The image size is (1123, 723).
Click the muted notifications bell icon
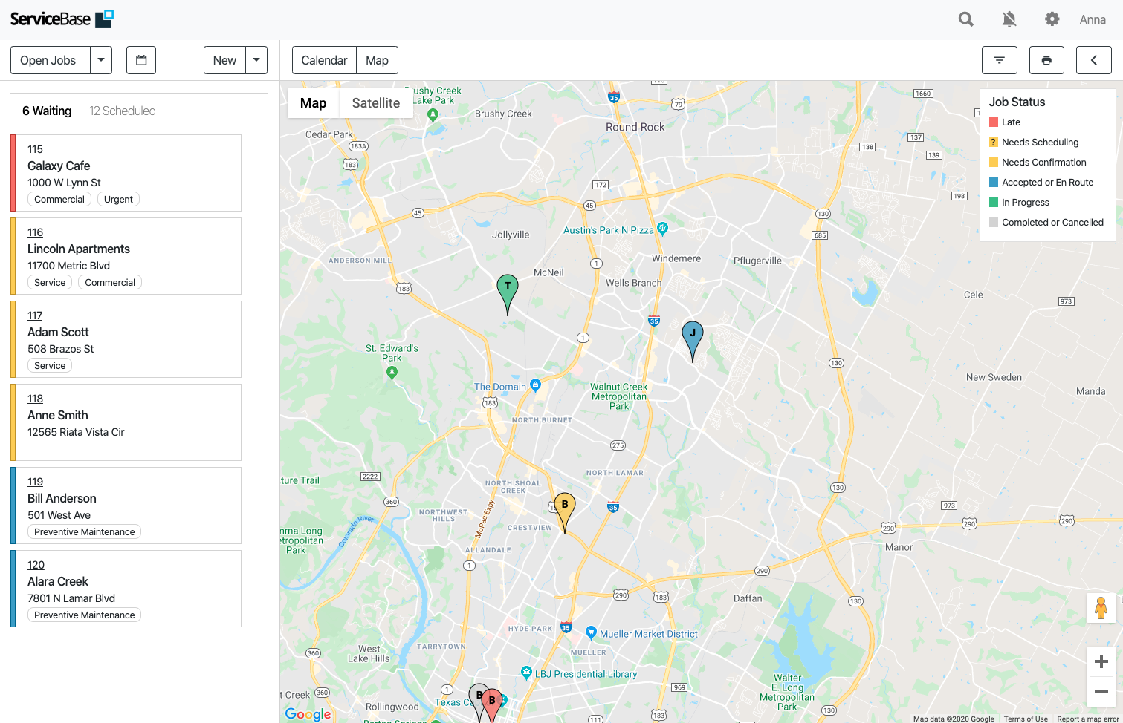1009,19
